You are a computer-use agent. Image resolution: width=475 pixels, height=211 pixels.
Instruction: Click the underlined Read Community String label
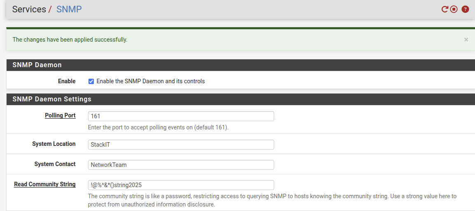tap(45, 184)
